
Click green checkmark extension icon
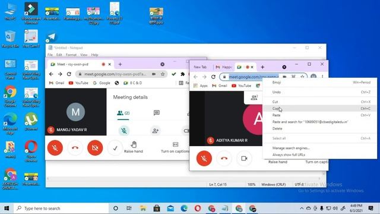[173, 74]
